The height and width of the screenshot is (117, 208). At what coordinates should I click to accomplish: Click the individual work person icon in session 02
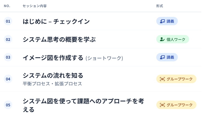point(162,39)
